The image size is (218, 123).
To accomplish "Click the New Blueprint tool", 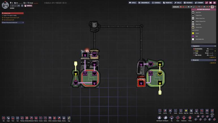I will click(159, 118).
